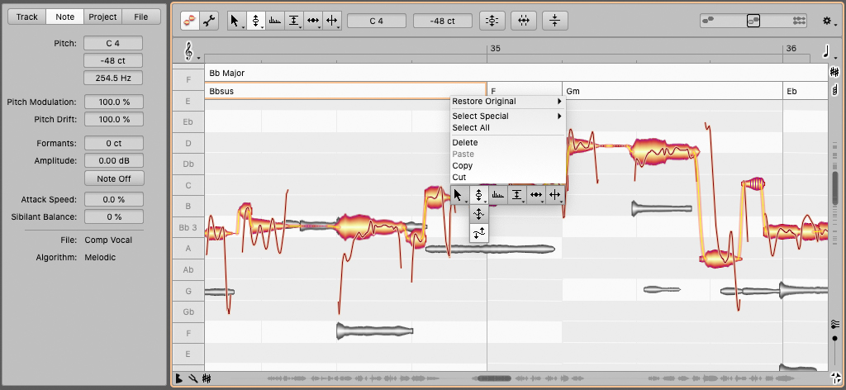Open the treble clef pitch grid dropdown
Screen dimensions: 846x390
pyautogui.click(x=190, y=52)
